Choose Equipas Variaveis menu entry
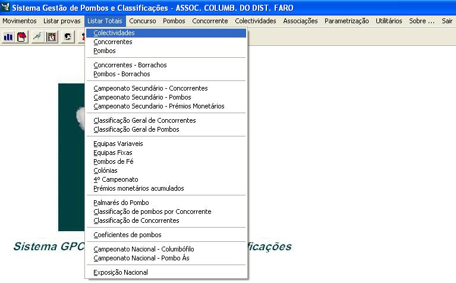This screenshot has height=283, width=456. [x=118, y=144]
